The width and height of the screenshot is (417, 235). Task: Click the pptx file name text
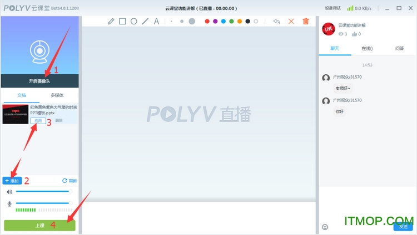click(x=53, y=110)
